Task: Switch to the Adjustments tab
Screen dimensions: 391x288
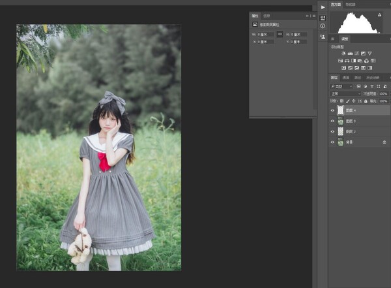Action: [345, 39]
